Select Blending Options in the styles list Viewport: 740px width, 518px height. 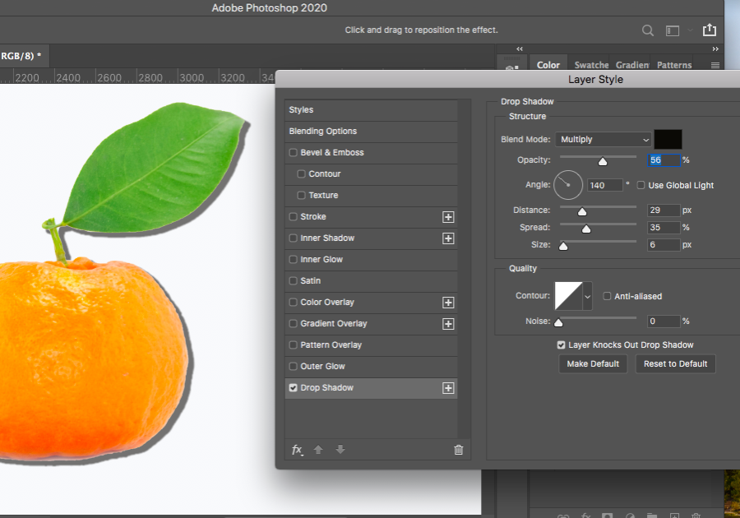click(x=323, y=132)
